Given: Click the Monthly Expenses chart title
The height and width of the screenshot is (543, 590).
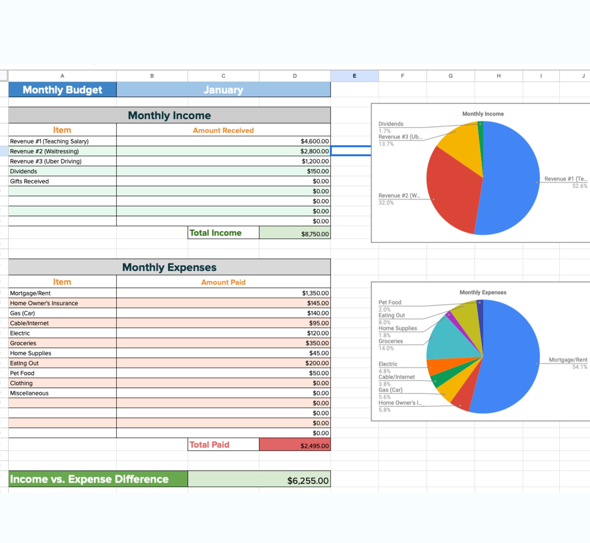Looking at the screenshot, I should 482,292.
